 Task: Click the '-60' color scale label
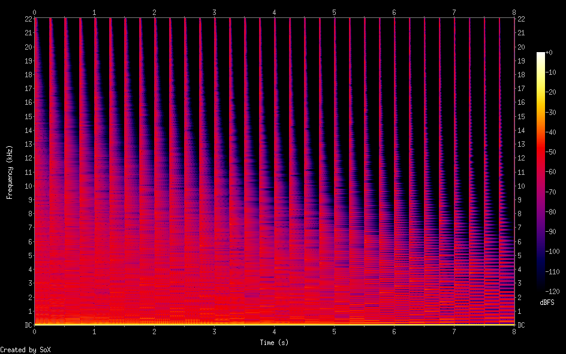click(550, 172)
